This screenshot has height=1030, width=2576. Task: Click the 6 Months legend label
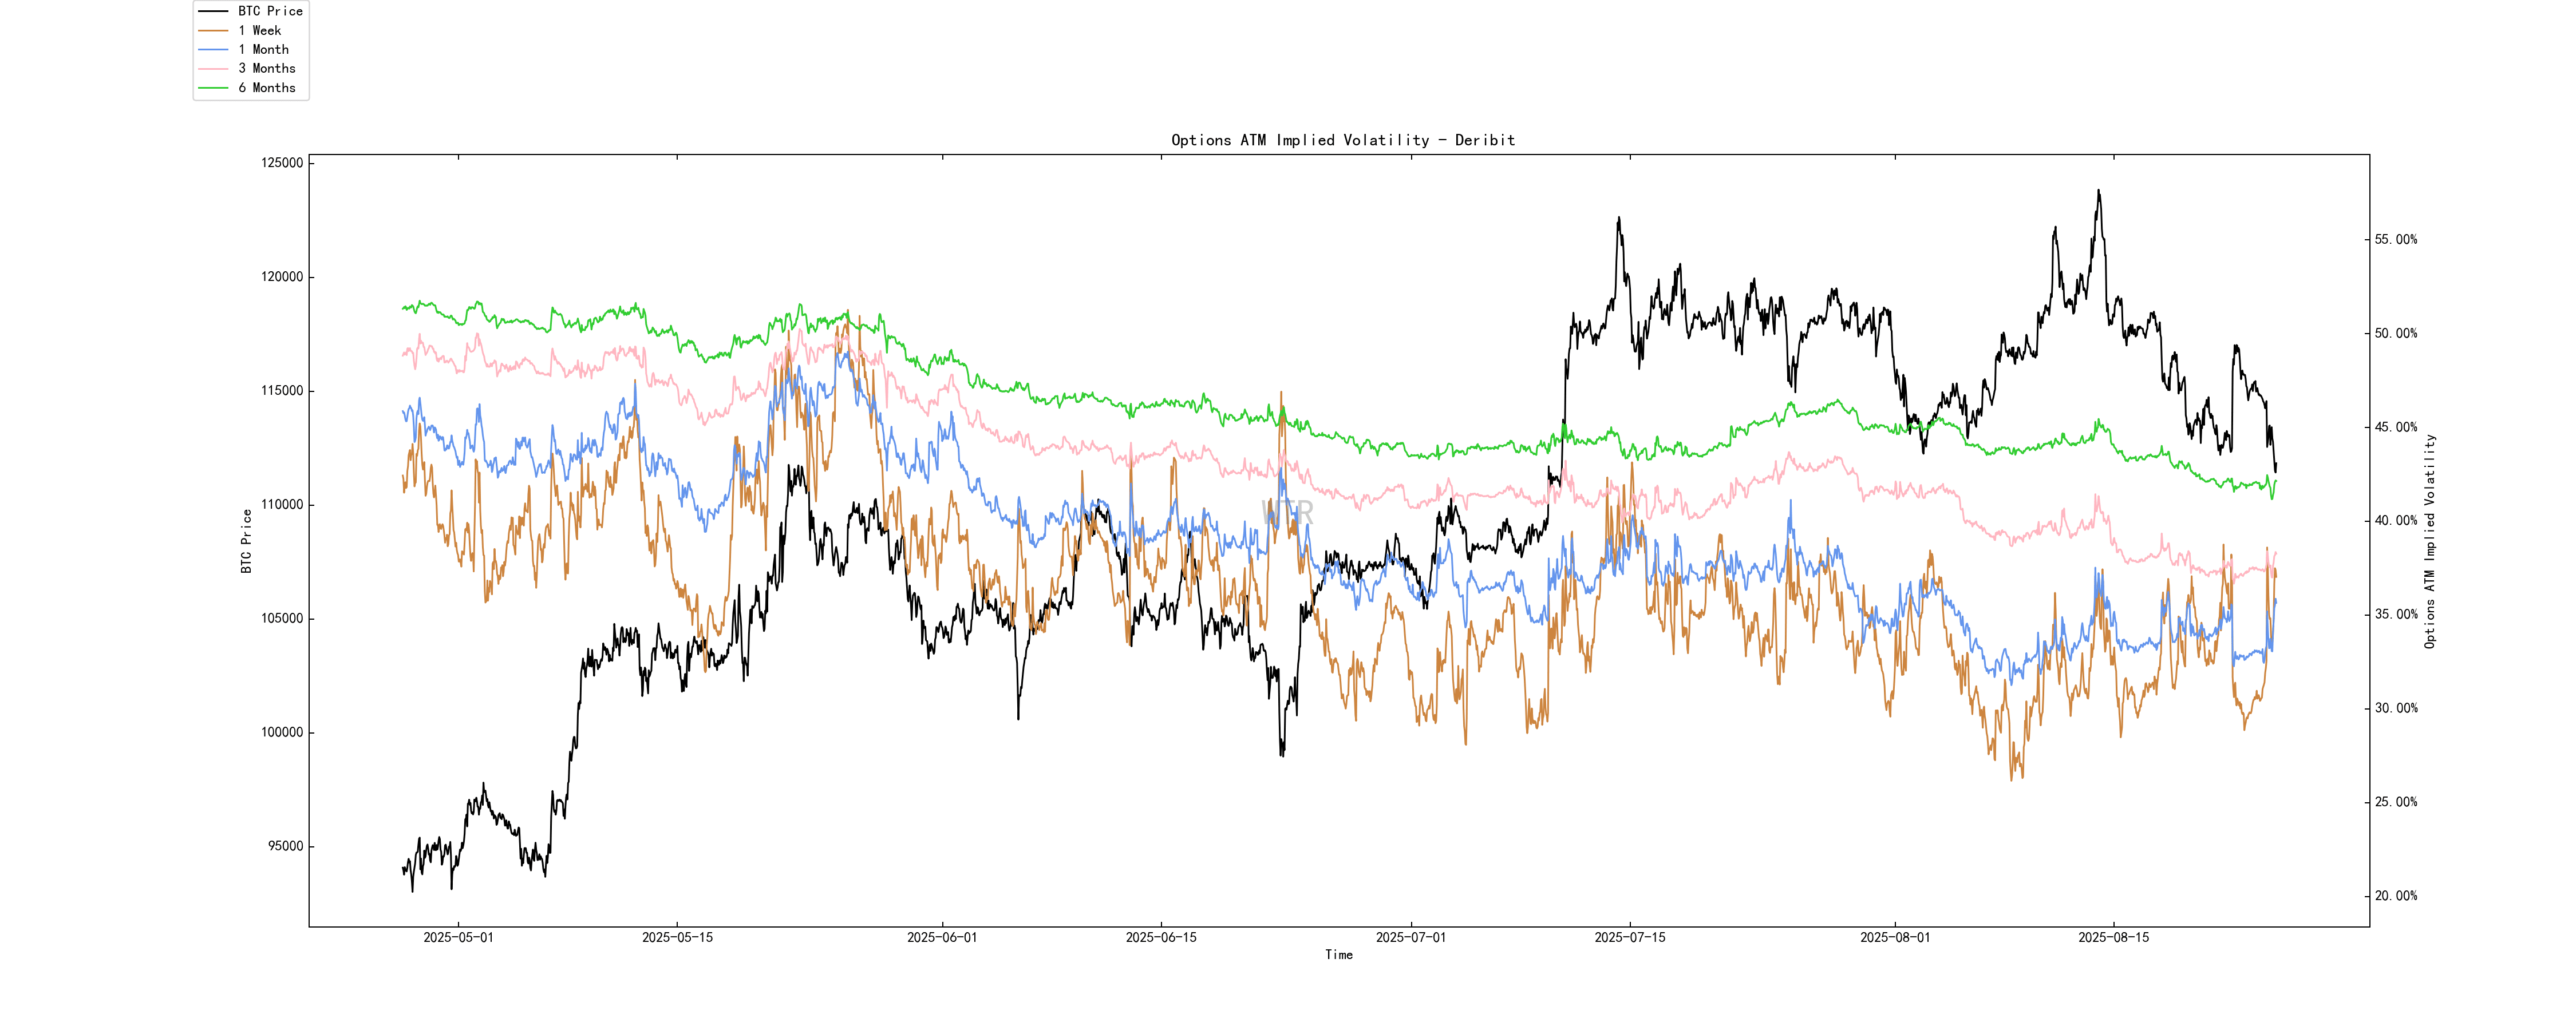[267, 88]
